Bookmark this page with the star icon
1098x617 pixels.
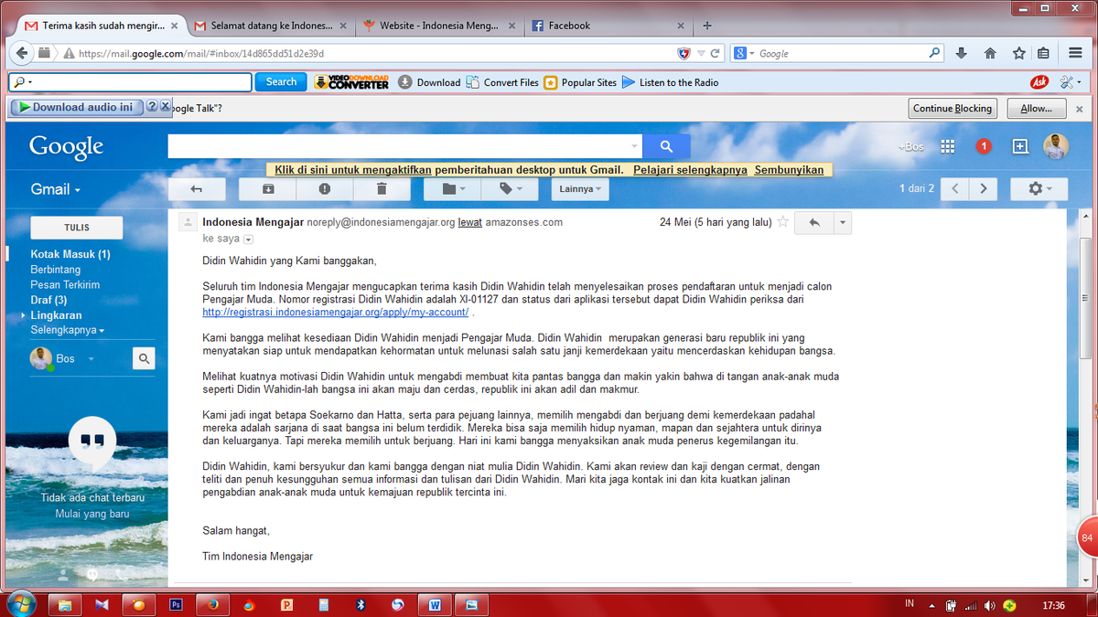tap(1018, 53)
